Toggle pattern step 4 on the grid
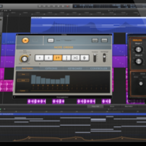The image size is (146, 146). pyautogui.click(x=48, y=85)
